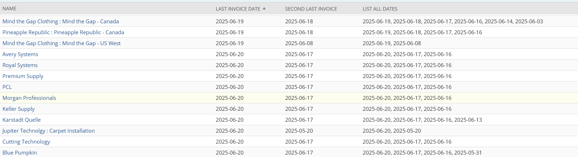Select Morgan Professionals last invoice date cell

pos(229,98)
